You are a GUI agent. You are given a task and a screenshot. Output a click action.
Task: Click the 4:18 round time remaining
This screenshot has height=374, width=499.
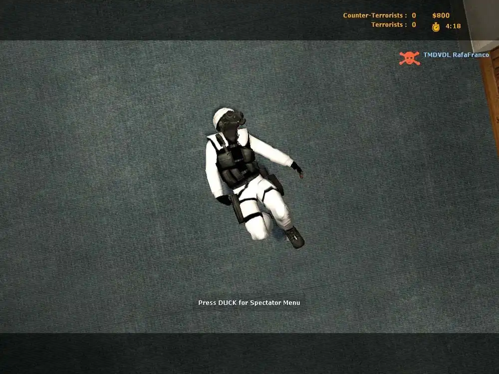click(453, 26)
